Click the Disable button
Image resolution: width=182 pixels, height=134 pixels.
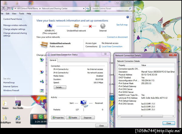(73, 118)
